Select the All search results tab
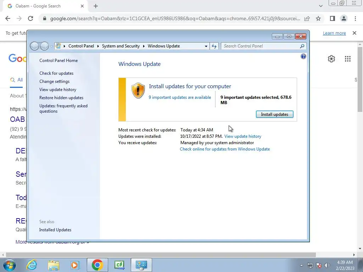The width and height of the screenshot is (363, 272). (x=16, y=80)
